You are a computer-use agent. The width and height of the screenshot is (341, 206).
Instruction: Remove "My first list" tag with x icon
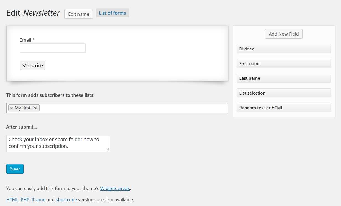click(11, 108)
